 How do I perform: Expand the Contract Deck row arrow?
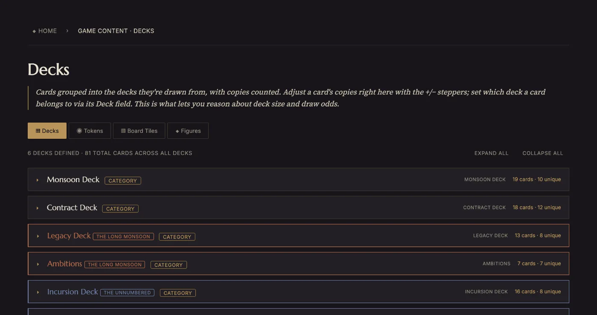38,208
